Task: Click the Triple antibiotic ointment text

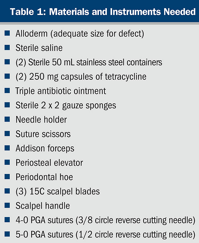Action: point(61,91)
